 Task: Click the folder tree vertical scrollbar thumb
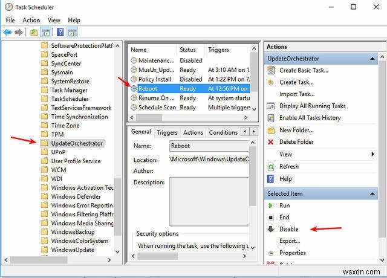coord(117,207)
